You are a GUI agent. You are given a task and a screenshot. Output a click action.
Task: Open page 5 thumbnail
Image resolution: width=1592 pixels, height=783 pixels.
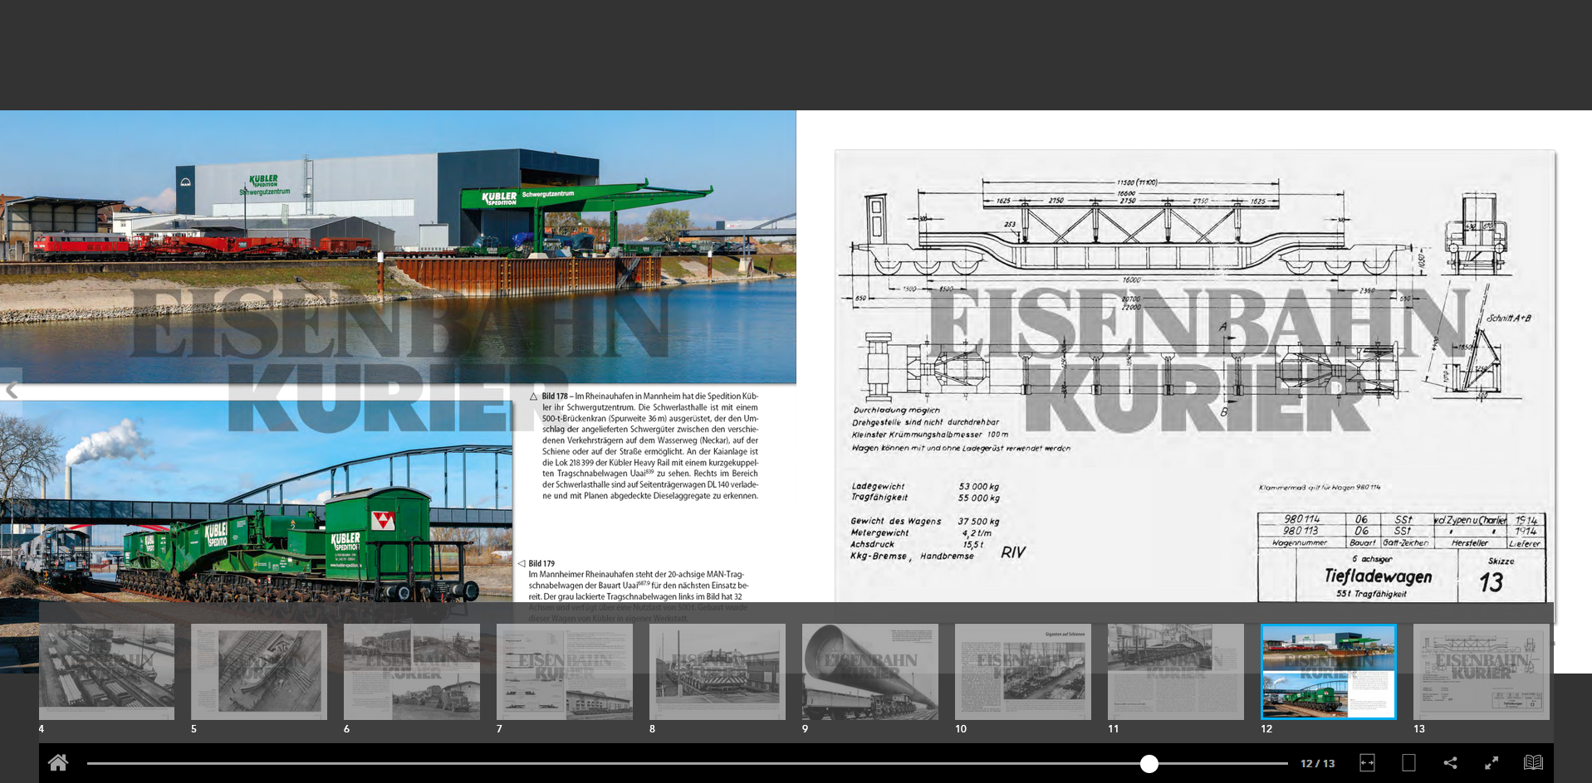[x=259, y=672]
